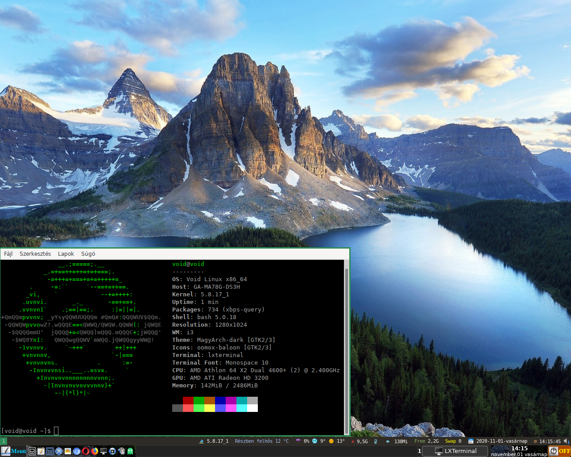
Task: Open the Fájl menu in LXTerminal
Action: (8, 253)
